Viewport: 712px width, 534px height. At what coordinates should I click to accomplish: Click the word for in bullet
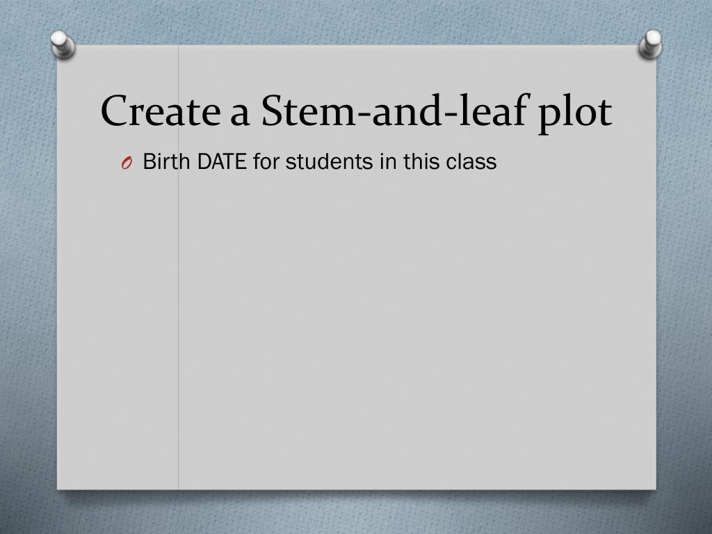pos(266,161)
